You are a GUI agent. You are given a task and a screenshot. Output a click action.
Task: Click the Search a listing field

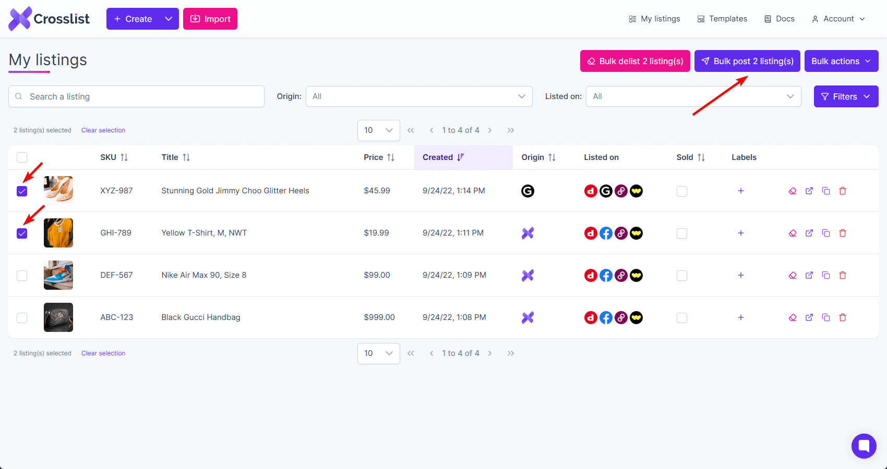[137, 96]
